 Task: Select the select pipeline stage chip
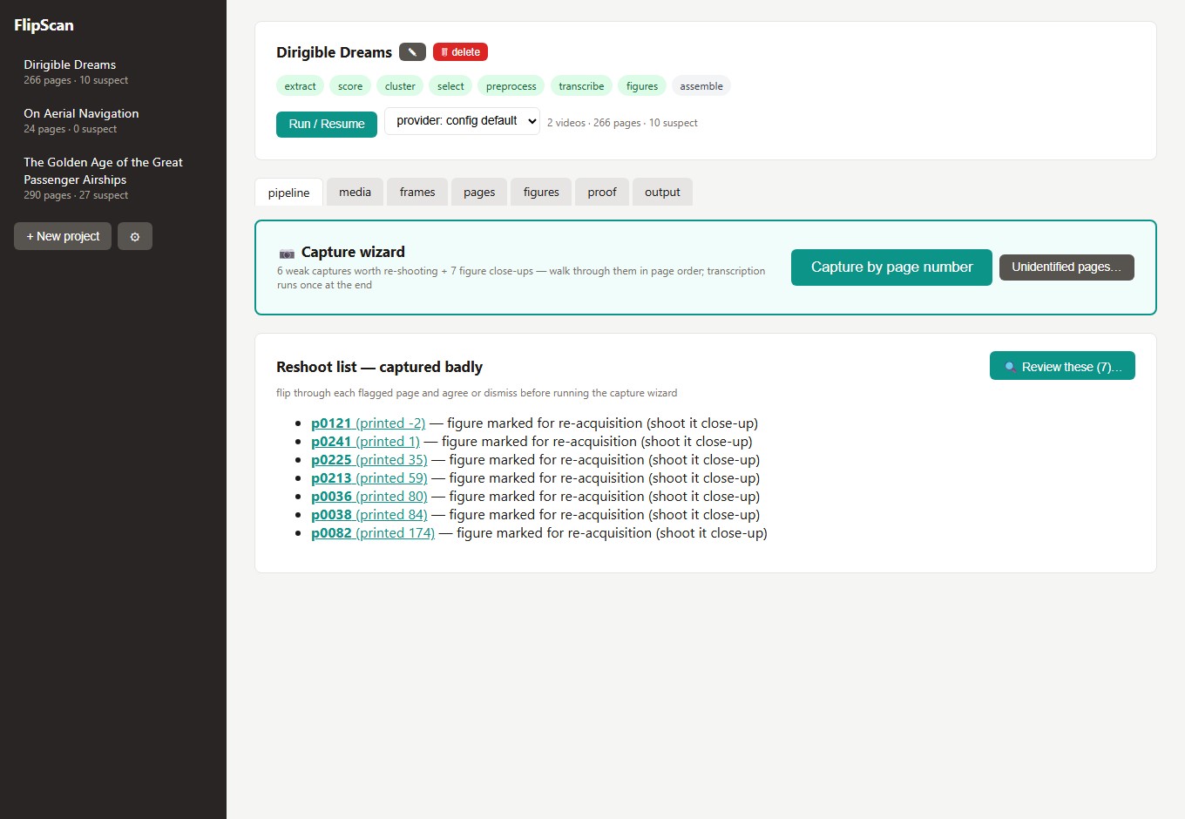coord(450,85)
